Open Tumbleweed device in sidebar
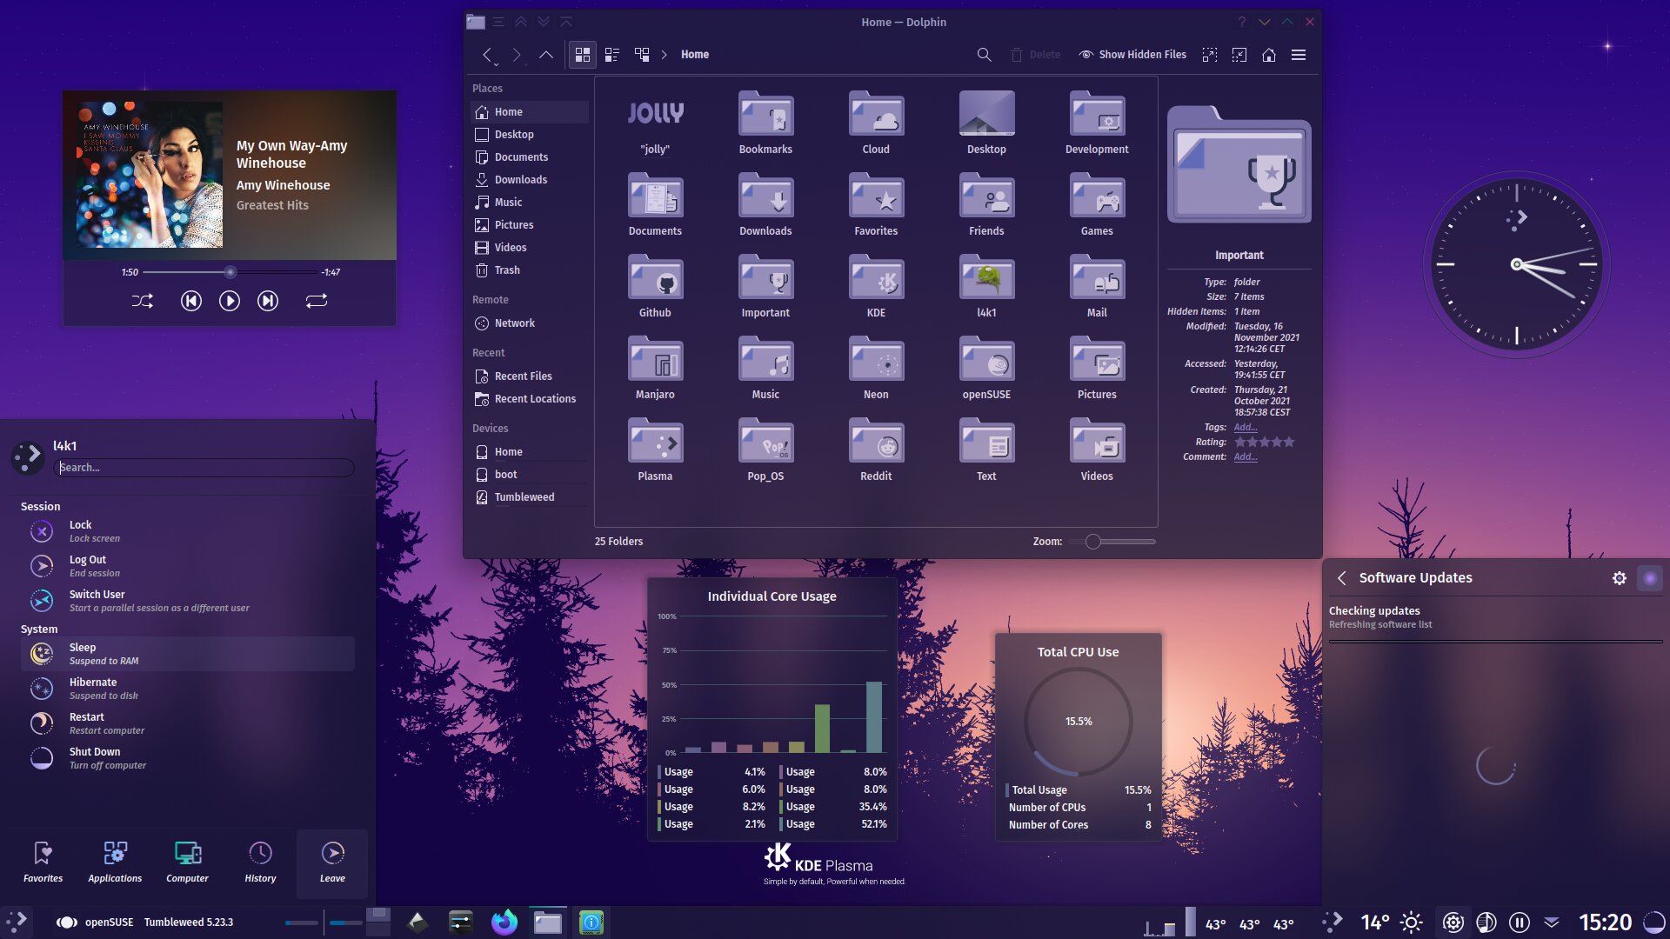 (x=530, y=497)
